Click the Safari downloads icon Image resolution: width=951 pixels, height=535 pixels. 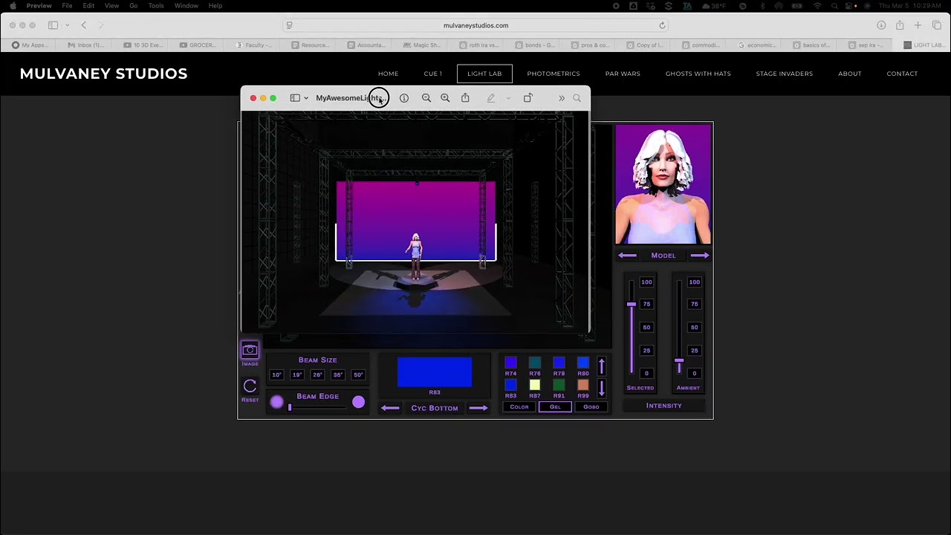(x=881, y=25)
